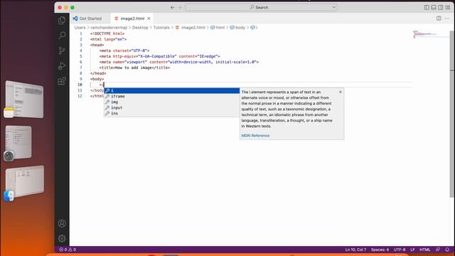Open the Explorer view in activity bar
Screen dimensions: 455x256
coord(62,21)
